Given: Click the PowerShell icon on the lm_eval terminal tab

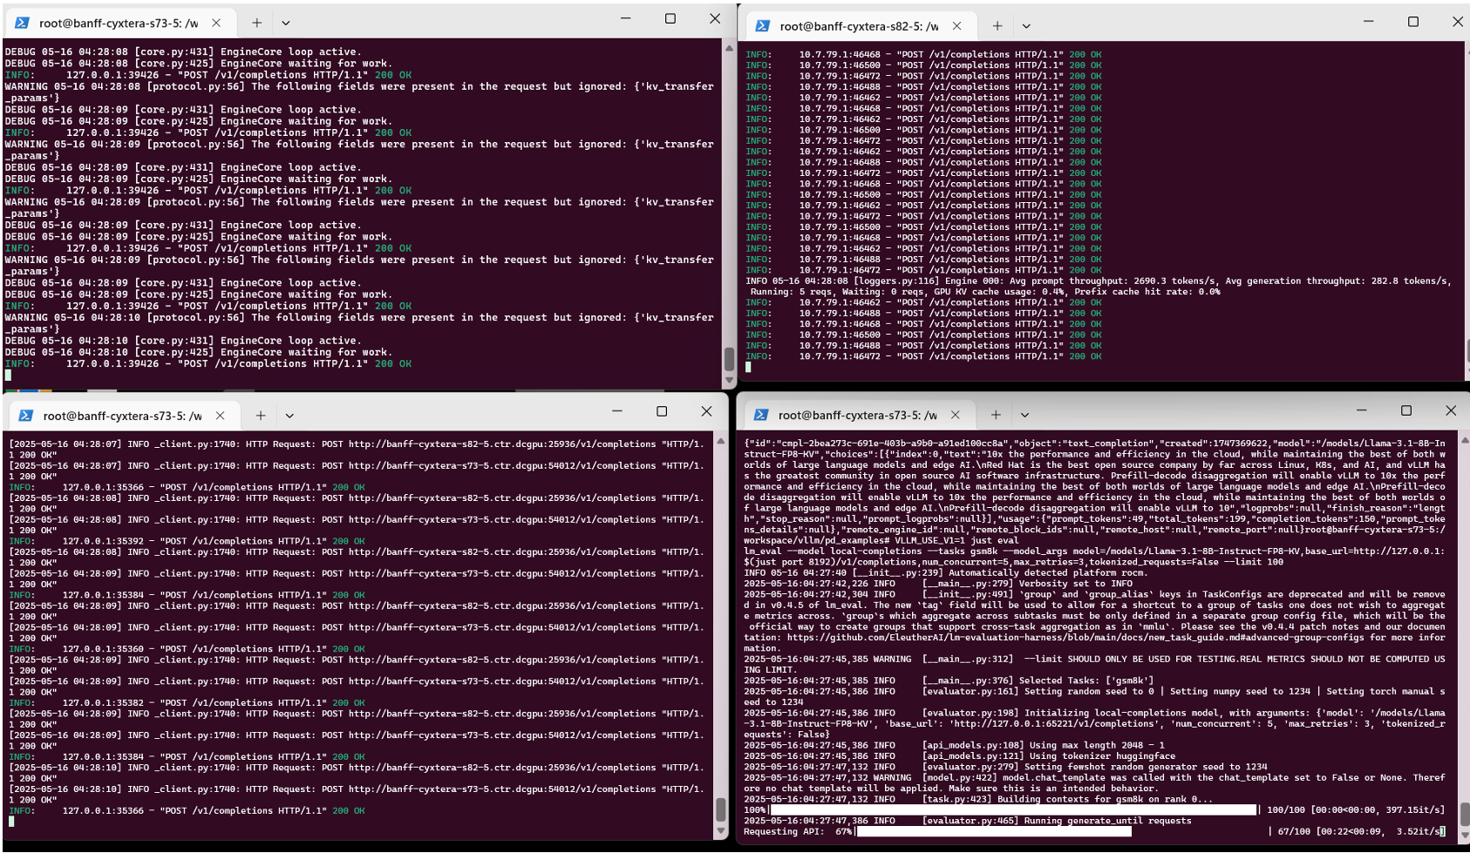Looking at the screenshot, I should click(761, 415).
